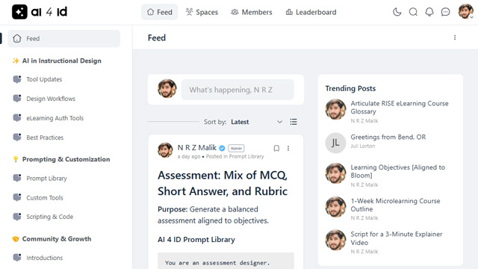Screen dimensions: 478x269
Task: Click 'Trending Posts' heading
Action: click(350, 88)
